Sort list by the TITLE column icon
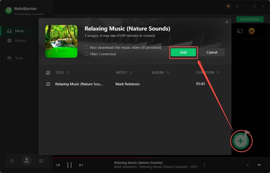The image size is (270, 173). 67,73
